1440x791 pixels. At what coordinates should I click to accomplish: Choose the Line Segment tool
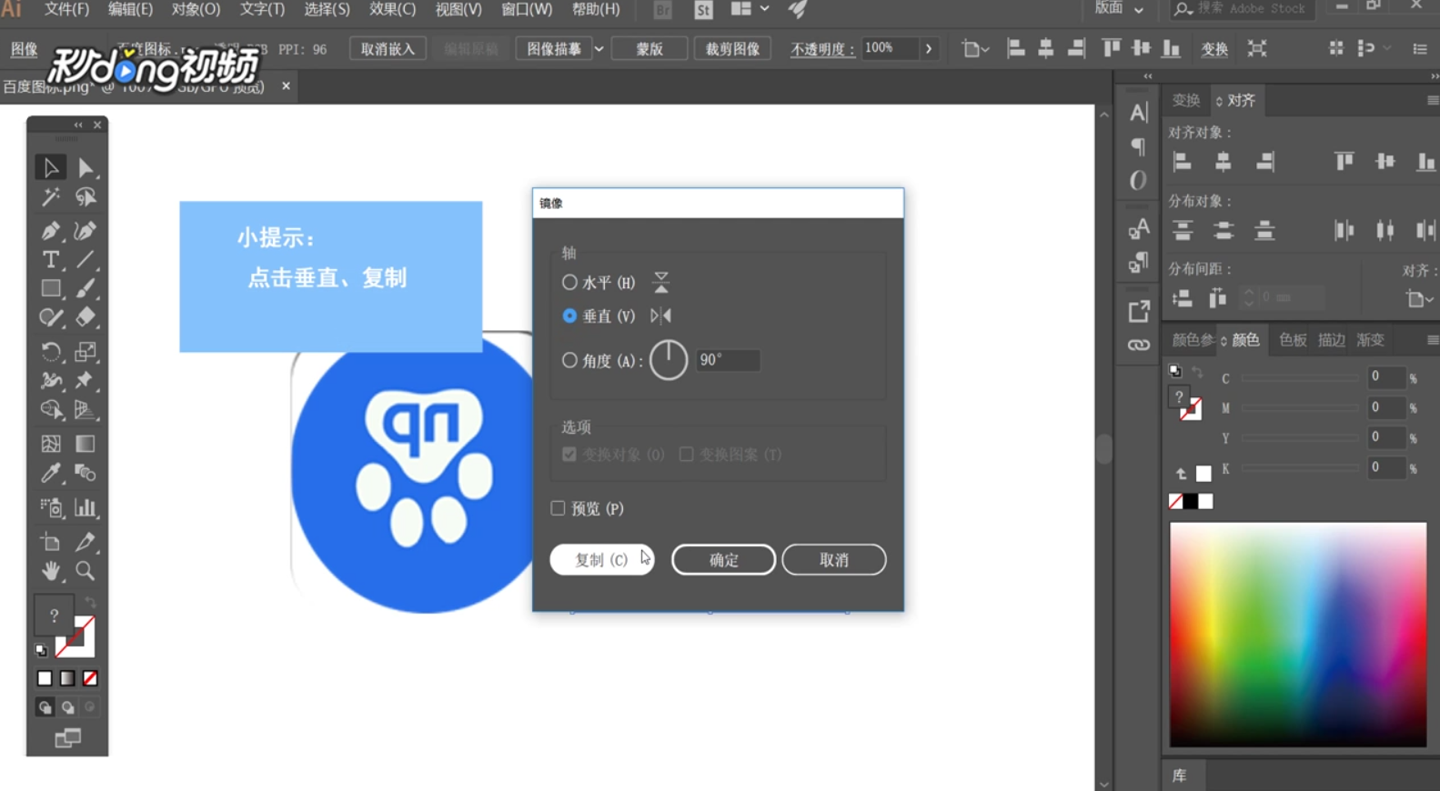point(86,259)
